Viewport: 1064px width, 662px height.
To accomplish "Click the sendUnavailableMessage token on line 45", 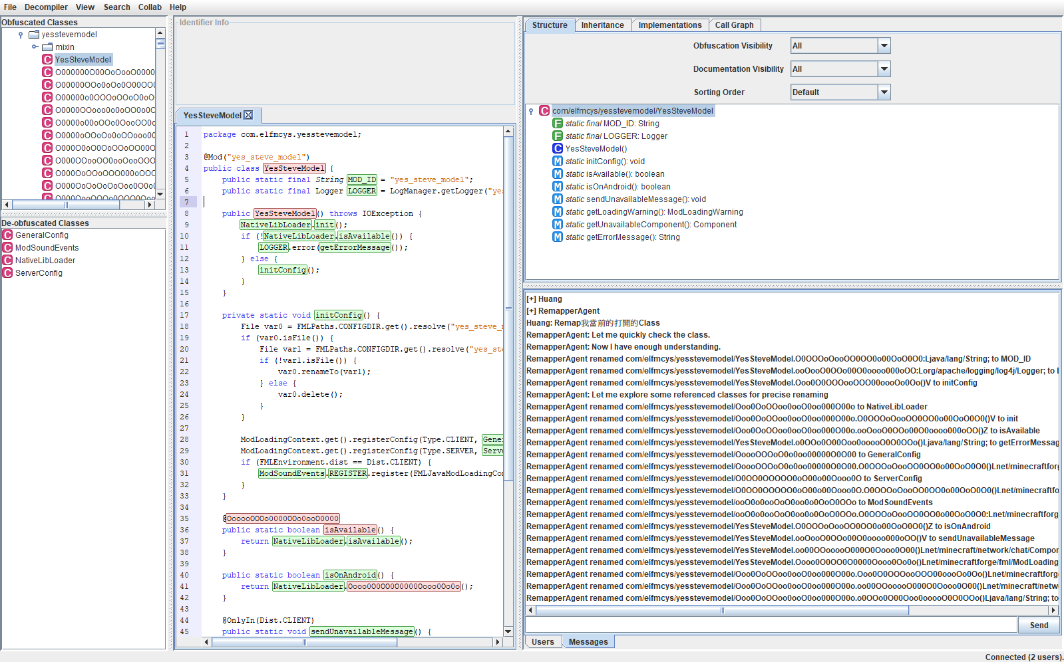I will pos(362,631).
